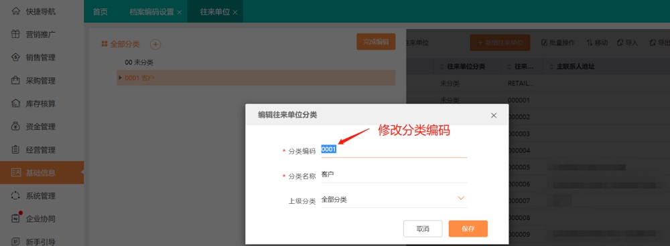The height and width of the screenshot is (246, 670).
Task: Add a category with the plus icon
Action: (155, 44)
